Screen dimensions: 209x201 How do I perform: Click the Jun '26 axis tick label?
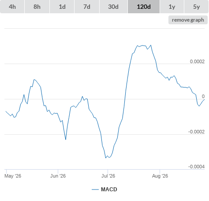pos(58,176)
